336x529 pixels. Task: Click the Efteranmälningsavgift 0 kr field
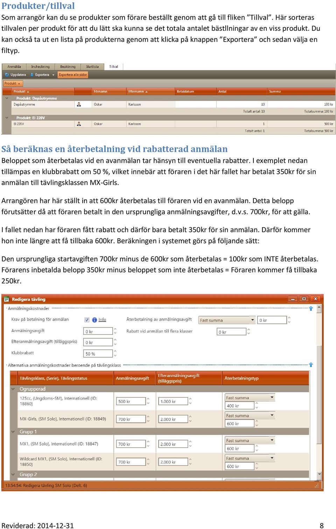[x=98, y=343]
